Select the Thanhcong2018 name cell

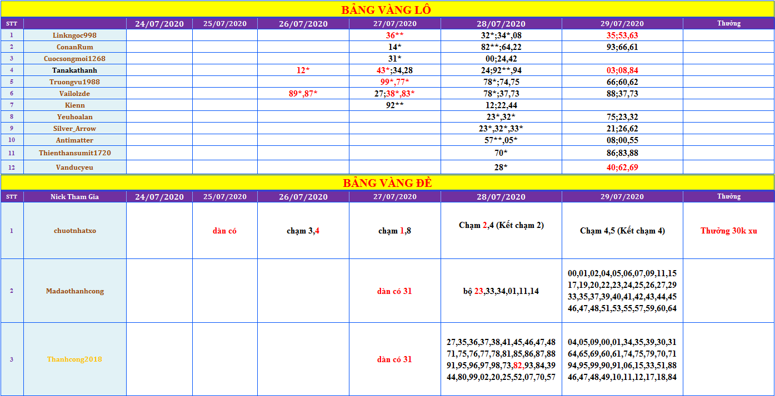tap(75, 359)
